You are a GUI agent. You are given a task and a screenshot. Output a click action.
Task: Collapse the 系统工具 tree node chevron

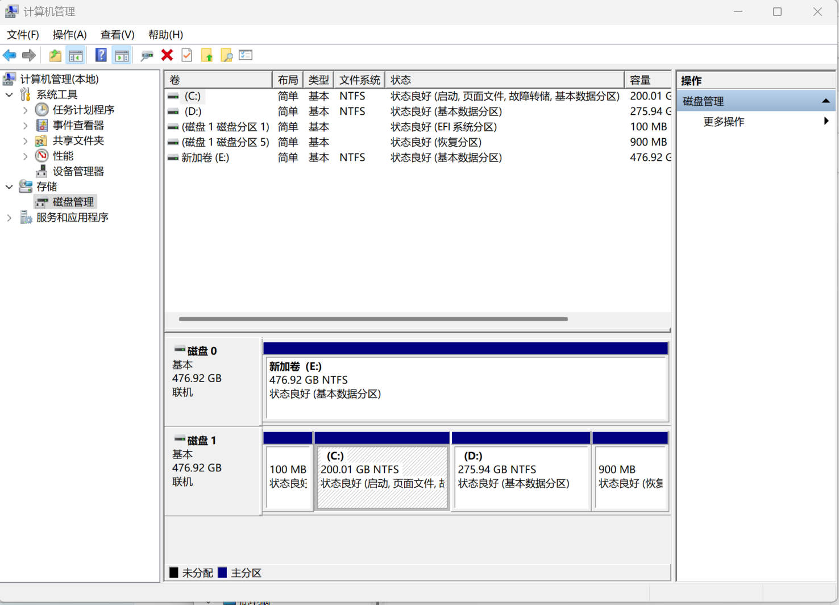(x=9, y=94)
